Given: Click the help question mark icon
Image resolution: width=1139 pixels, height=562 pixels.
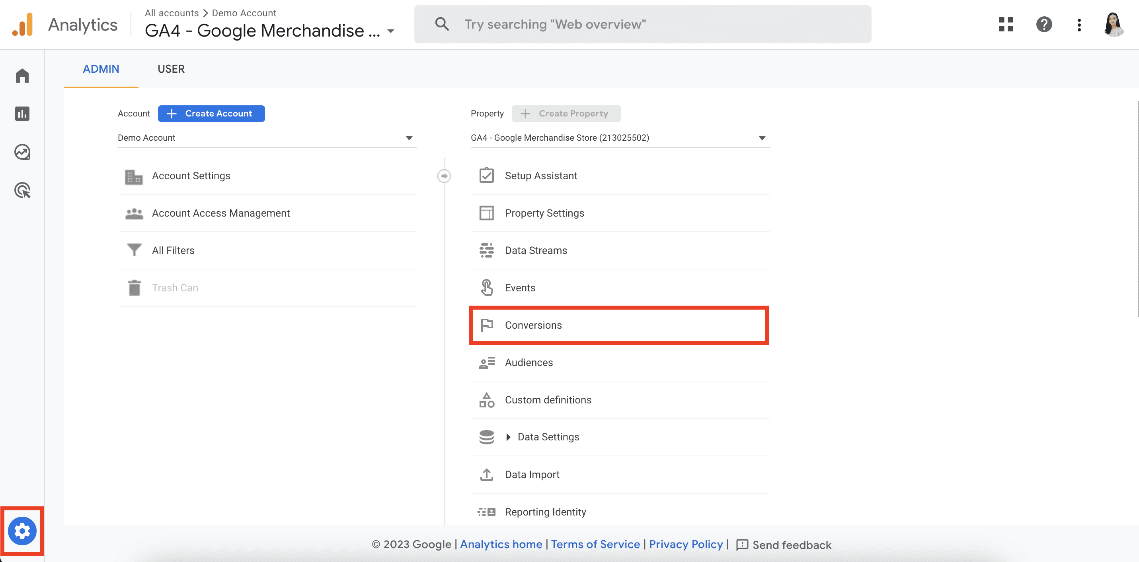Looking at the screenshot, I should pyautogui.click(x=1044, y=25).
